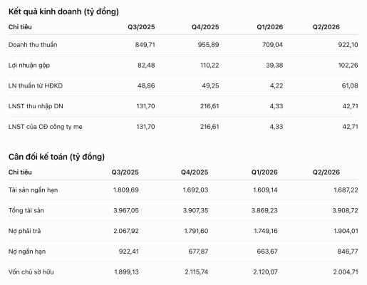Click the Q2/2026 header in the top table
Viewport: 367px width, 285px height.
click(x=326, y=27)
